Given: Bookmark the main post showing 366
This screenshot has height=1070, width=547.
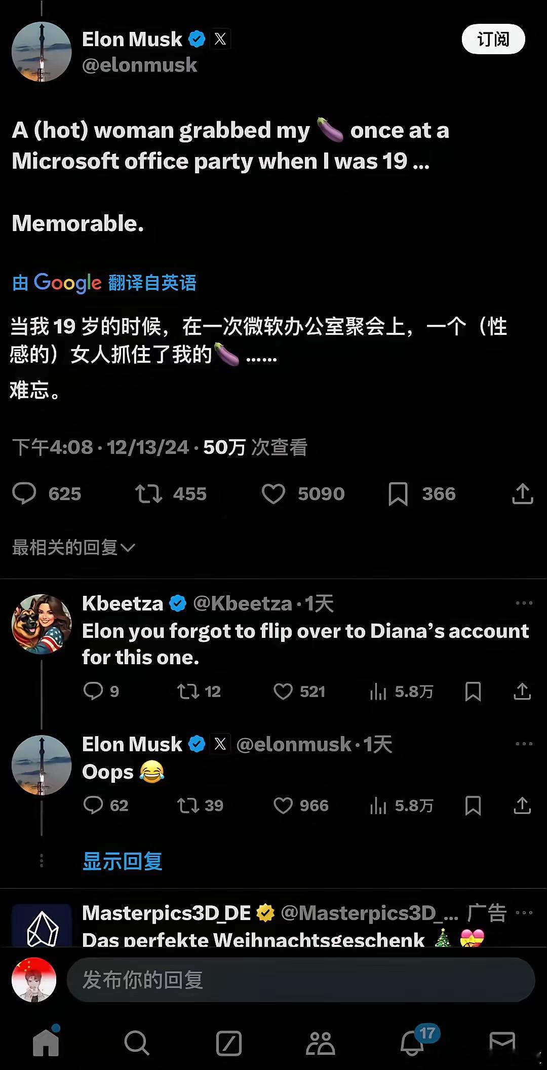Looking at the screenshot, I should point(398,494).
